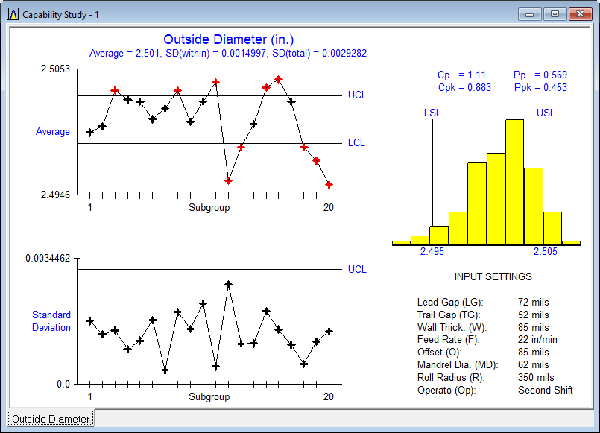Click the Ppk = 0.453 value
This screenshot has width=600, height=433.
(540, 88)
